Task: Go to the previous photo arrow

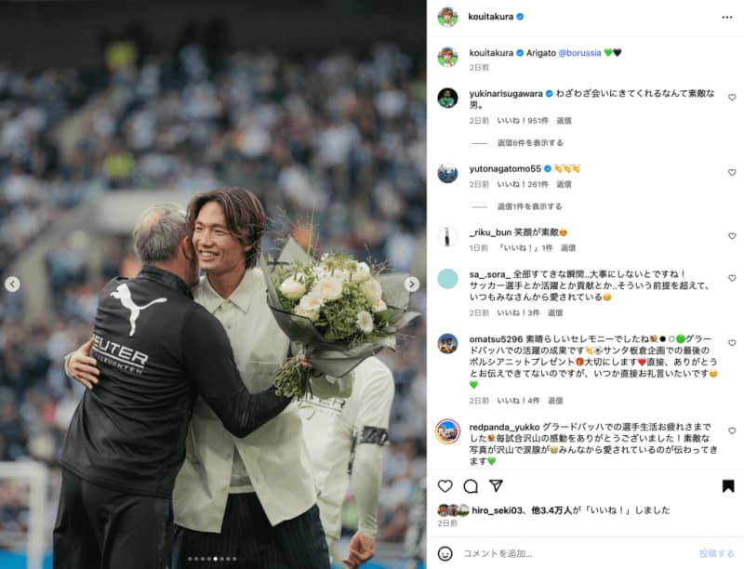Action: coord(12,284)
